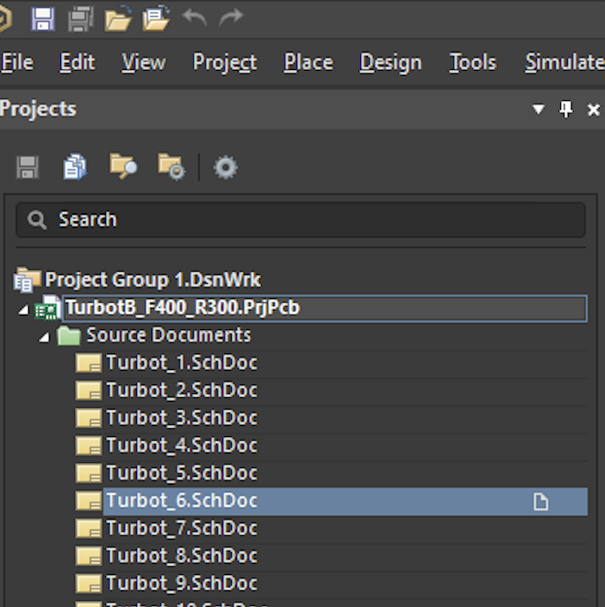
Task: Select the Source Documents folder
Action: coord(168,334)
